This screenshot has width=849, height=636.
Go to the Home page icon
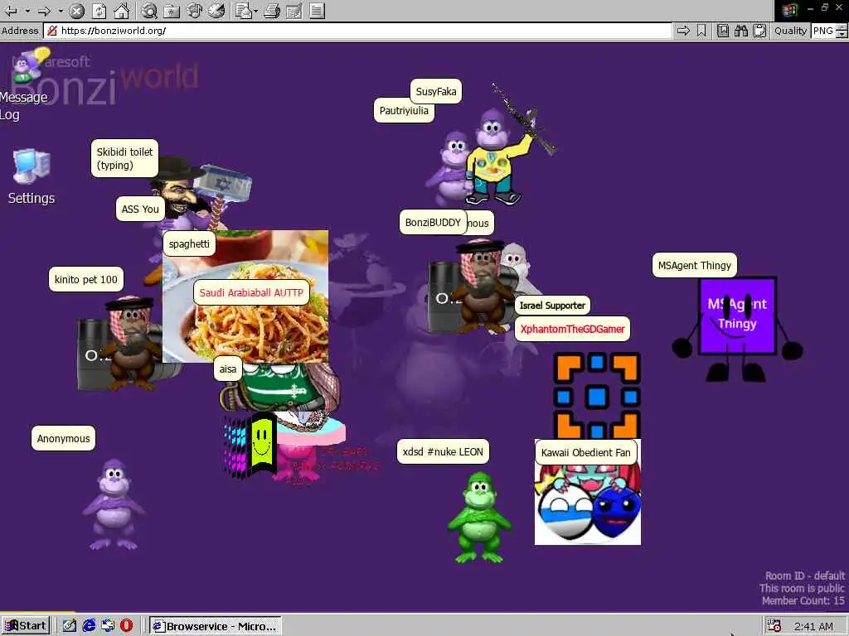pyautogui.click(x=121, y=10)
